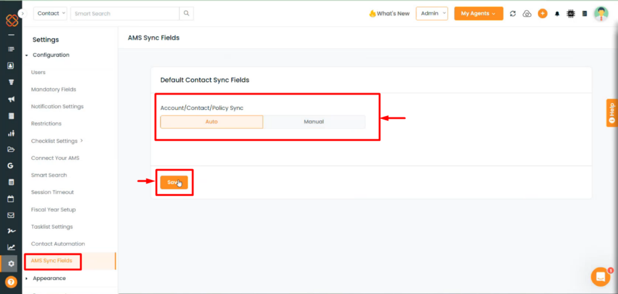
Task: Expand Checklist Settings submenu
Action: tap(57, 141)
